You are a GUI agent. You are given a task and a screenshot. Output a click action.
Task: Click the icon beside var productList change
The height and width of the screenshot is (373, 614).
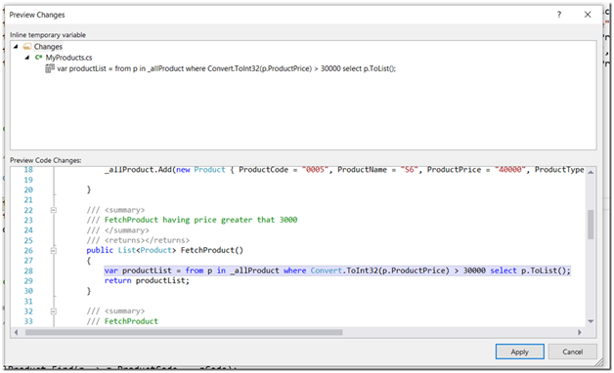click(49, 68)
